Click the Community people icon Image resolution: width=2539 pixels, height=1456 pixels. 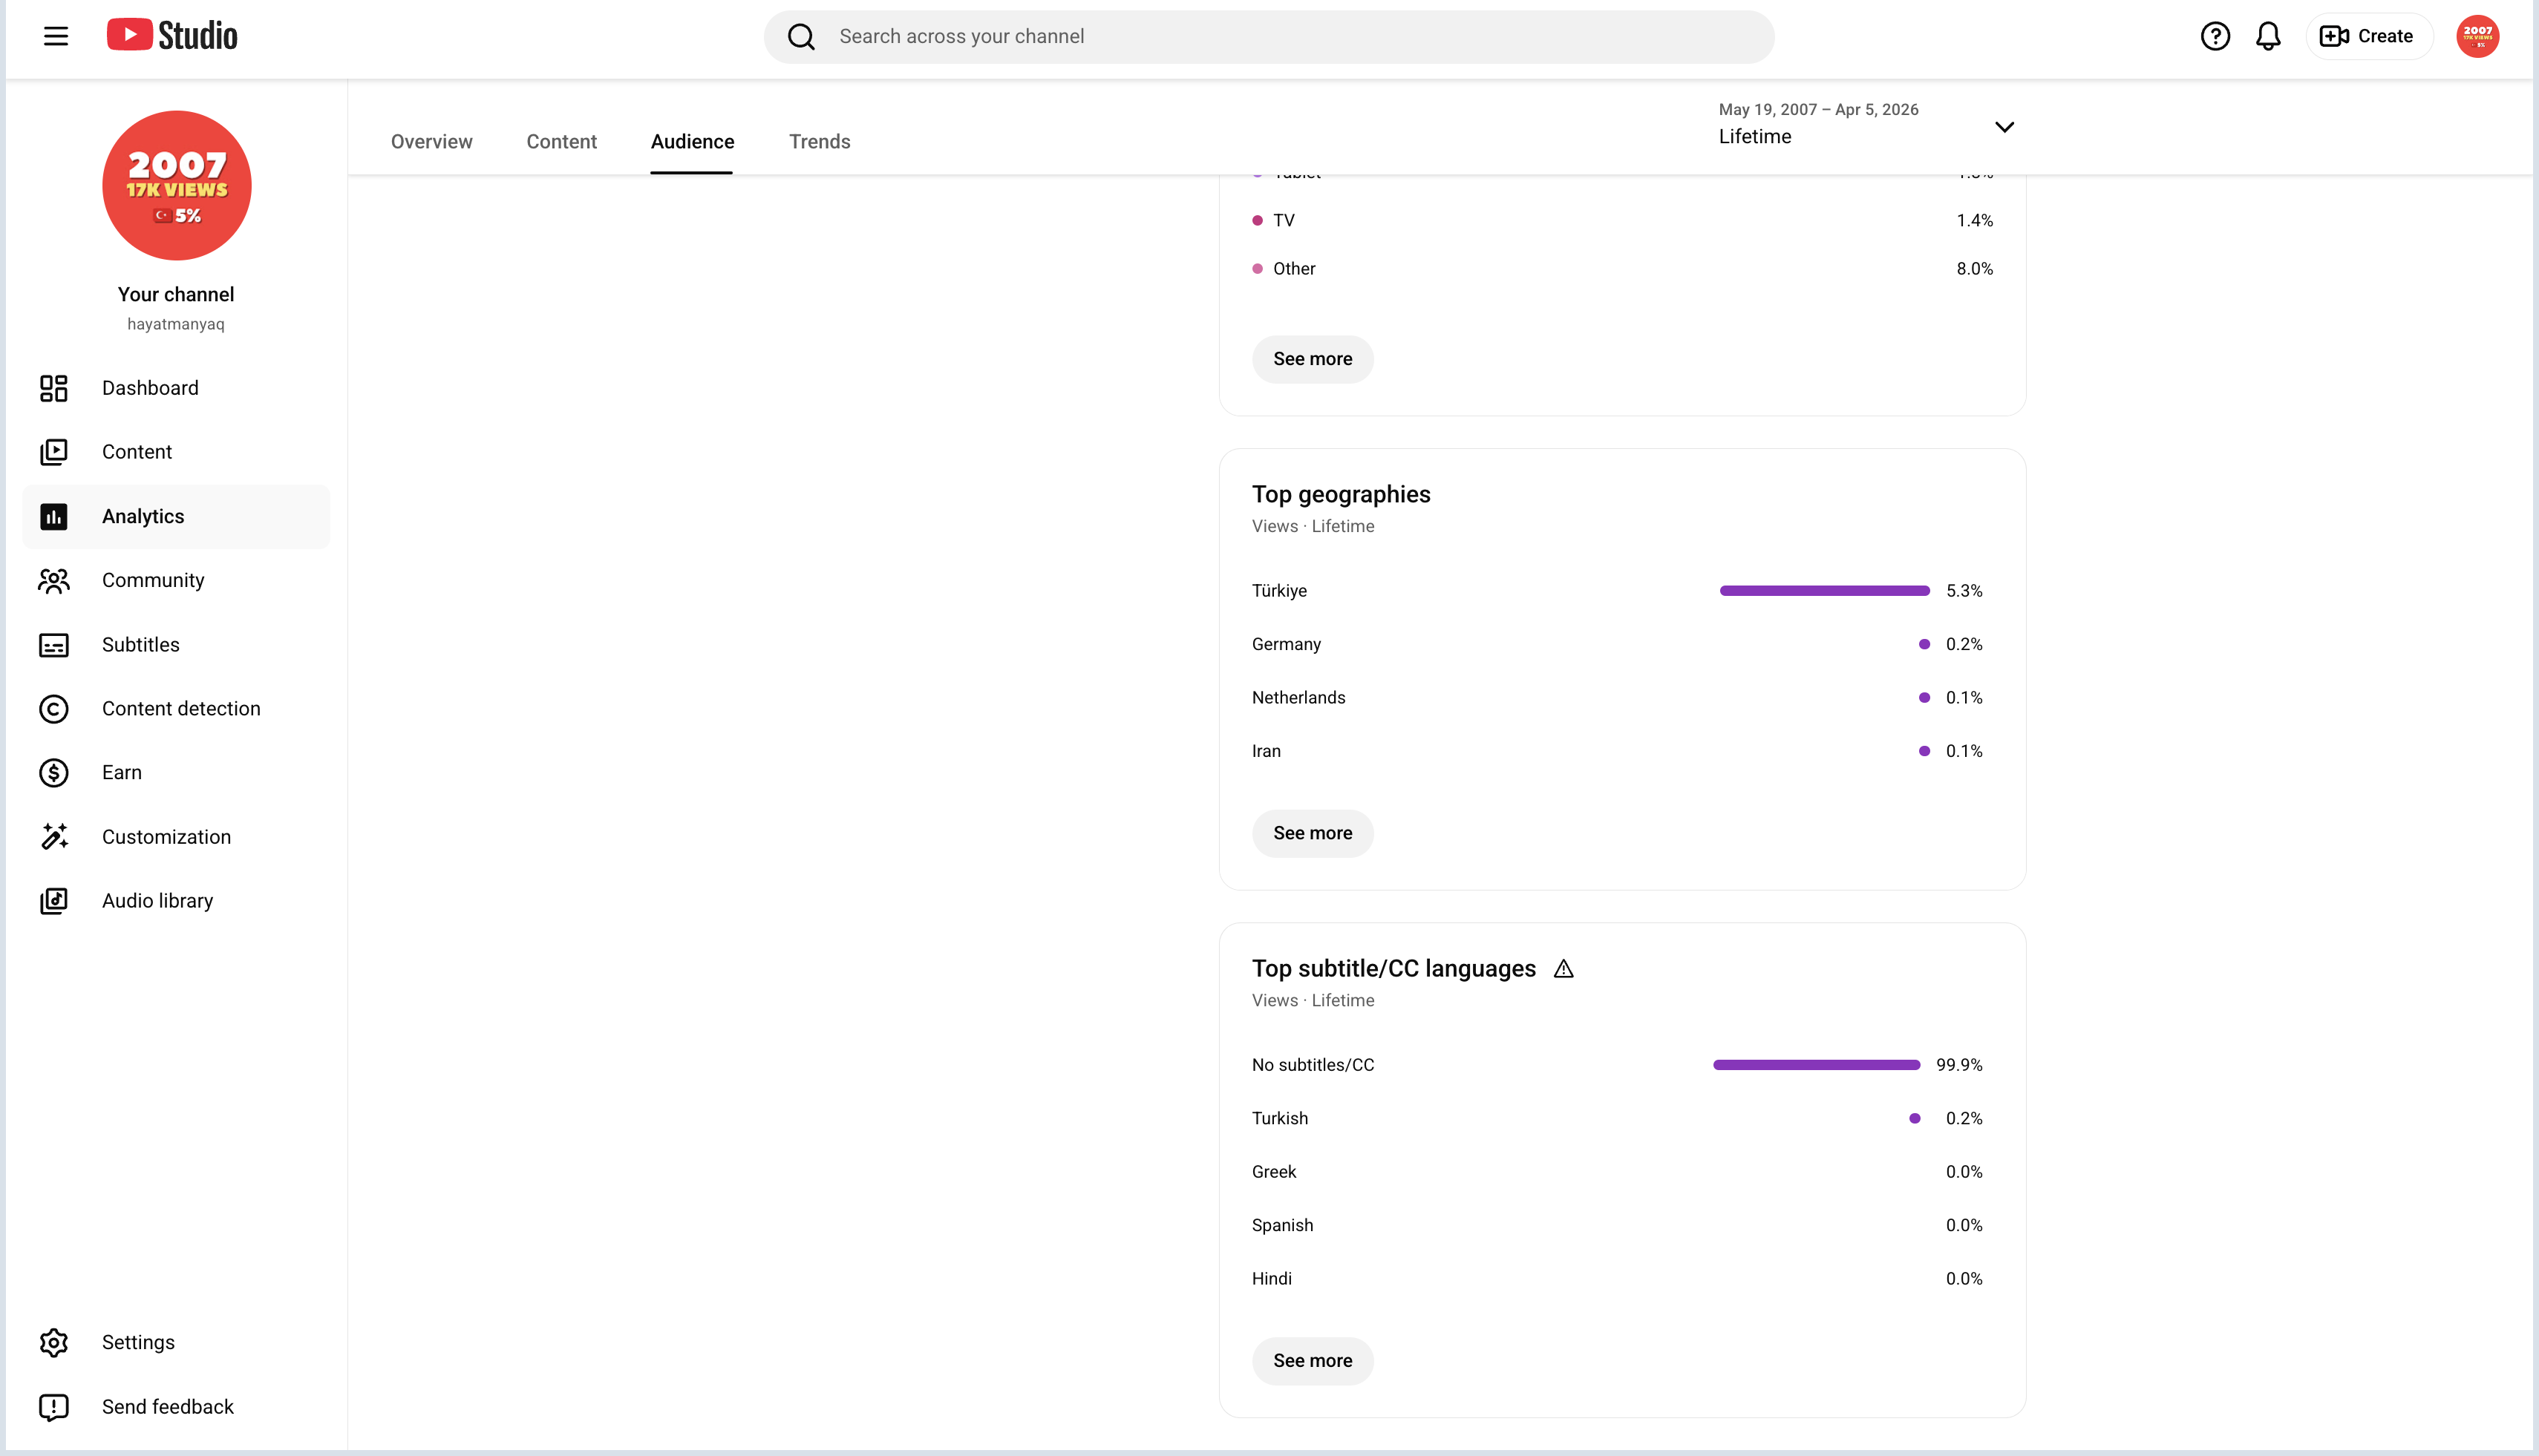click(54, 580)
